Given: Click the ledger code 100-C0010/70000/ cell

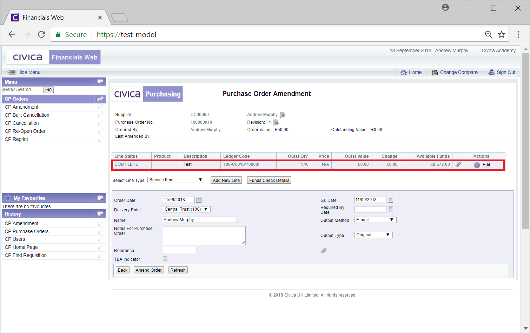Looking at the screenshot, I should 249,164.
